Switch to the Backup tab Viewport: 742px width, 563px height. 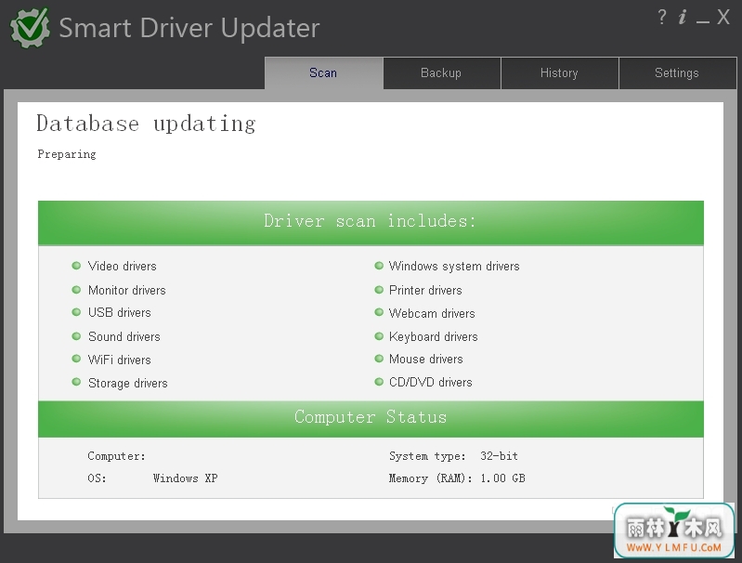coord(441,72)
